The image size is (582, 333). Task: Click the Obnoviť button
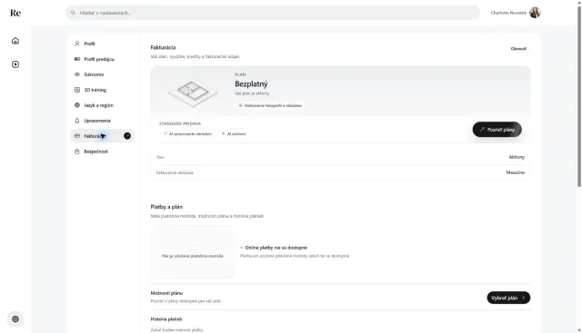pyautogui.click(x=518, y=48)
